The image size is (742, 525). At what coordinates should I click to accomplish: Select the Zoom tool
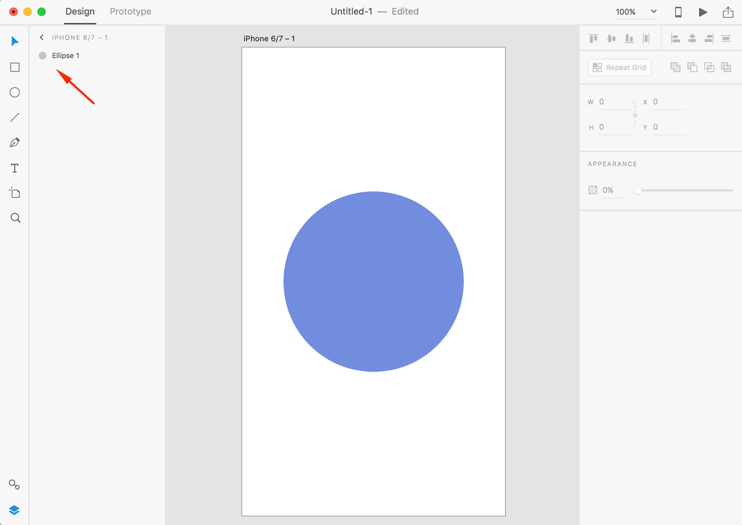(x=15, y=218)
